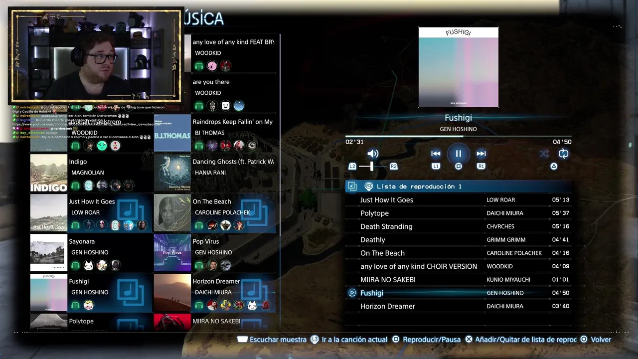
Task: Click the volume speaker icon
Action: pyautogui.click(x=372, y=154)
